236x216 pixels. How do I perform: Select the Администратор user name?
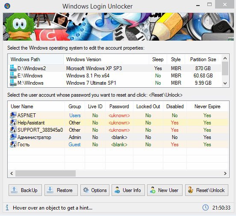[34, 137]
